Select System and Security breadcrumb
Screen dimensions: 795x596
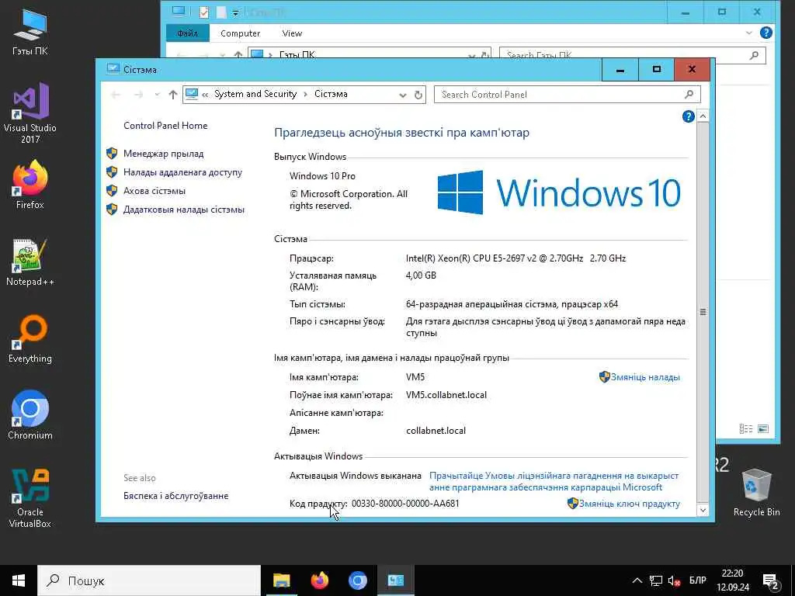click(255, 94)
